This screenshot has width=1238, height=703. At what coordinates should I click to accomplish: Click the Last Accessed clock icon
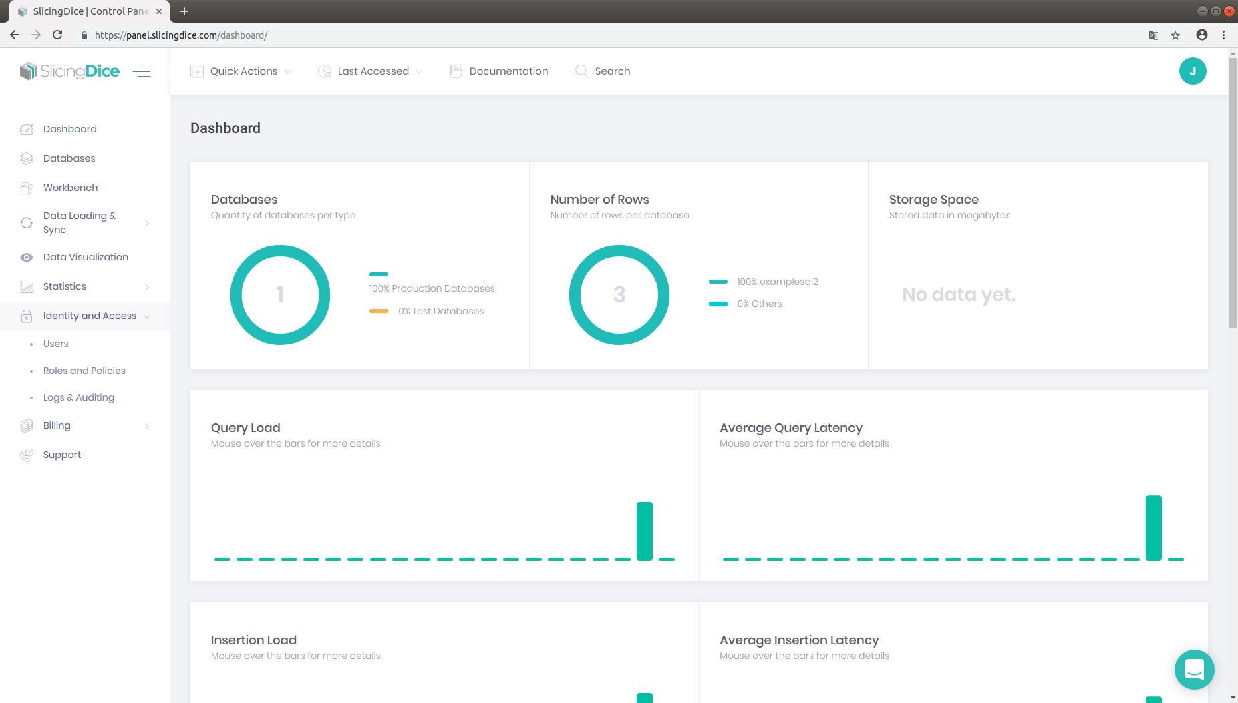325,71
